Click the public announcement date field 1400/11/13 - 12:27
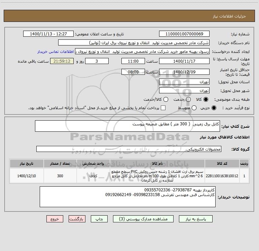 point(48,34)
